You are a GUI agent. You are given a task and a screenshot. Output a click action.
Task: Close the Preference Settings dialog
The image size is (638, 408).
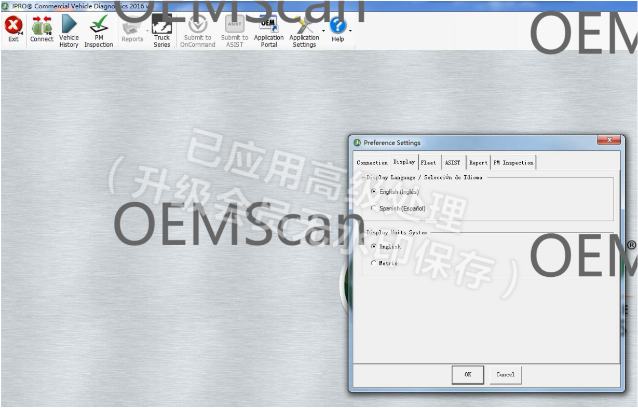tap(609, 140)
